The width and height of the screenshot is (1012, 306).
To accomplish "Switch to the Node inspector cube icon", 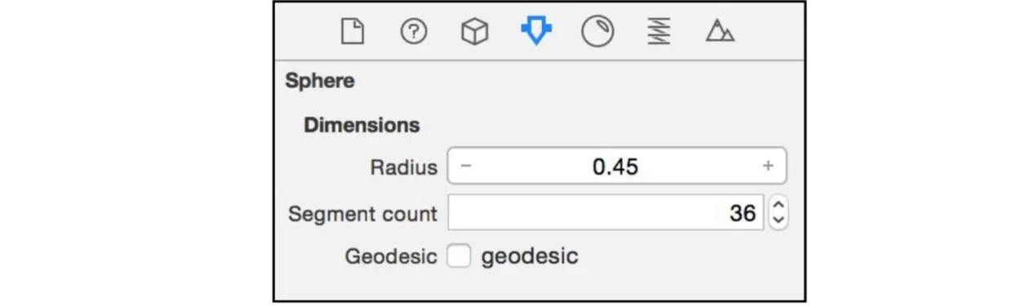I will [475, 33].
